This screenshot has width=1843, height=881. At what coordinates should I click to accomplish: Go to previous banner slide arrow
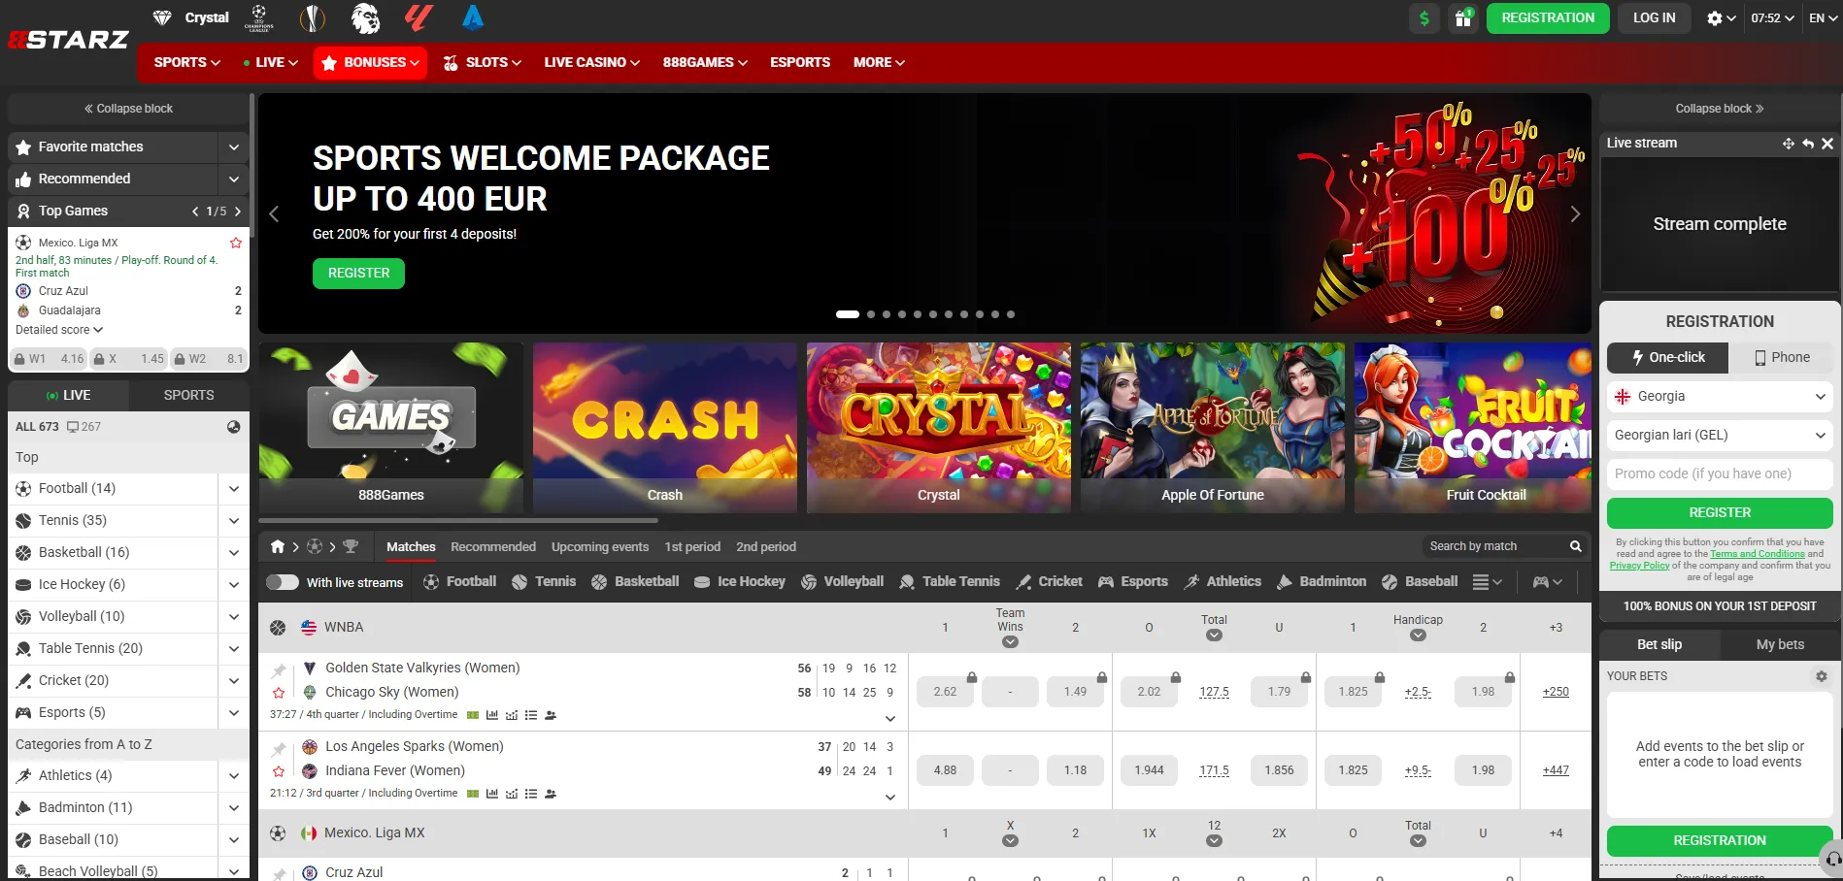(x=274, y=214)
